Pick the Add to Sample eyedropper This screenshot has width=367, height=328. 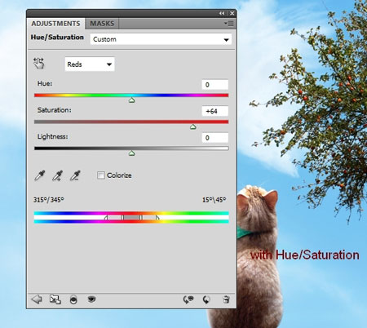pyautogui.click(x=57, y=175)
